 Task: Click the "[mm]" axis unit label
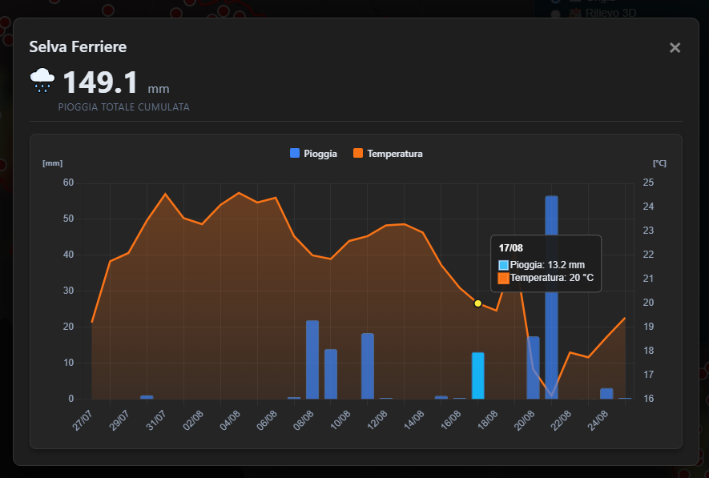52,163
